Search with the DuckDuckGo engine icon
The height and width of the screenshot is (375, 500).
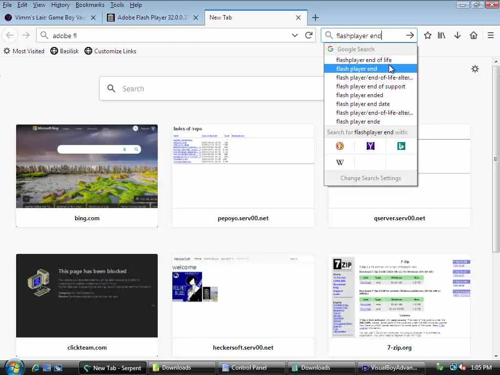(340, 146)
